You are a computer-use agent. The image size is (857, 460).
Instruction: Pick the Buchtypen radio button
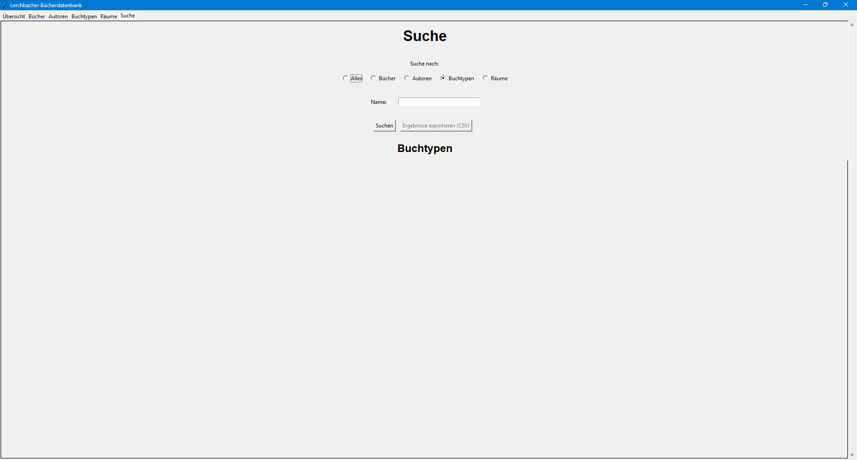point(443,78)
